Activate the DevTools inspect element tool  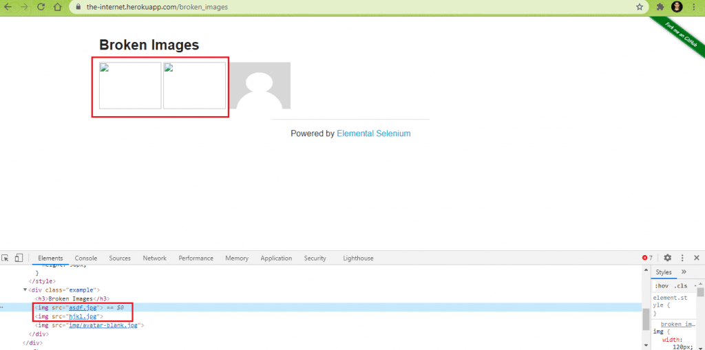tap(6, 258)
